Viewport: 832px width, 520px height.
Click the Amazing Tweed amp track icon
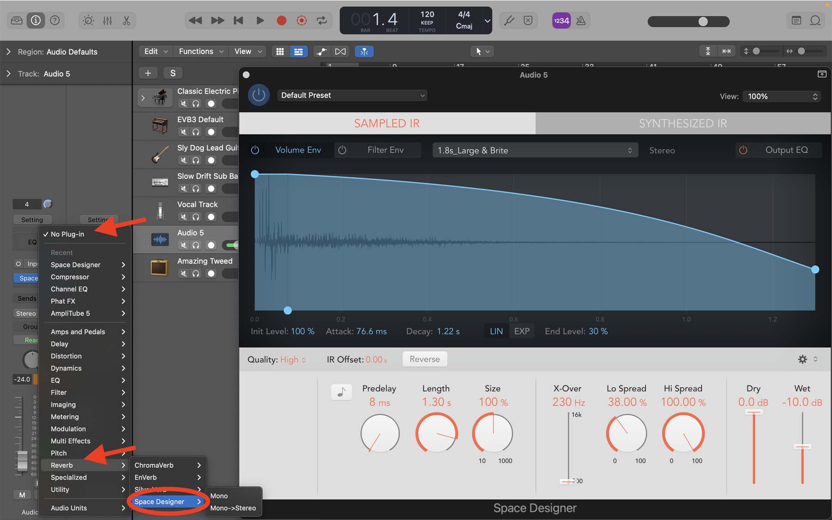click(x=160, y=267)
